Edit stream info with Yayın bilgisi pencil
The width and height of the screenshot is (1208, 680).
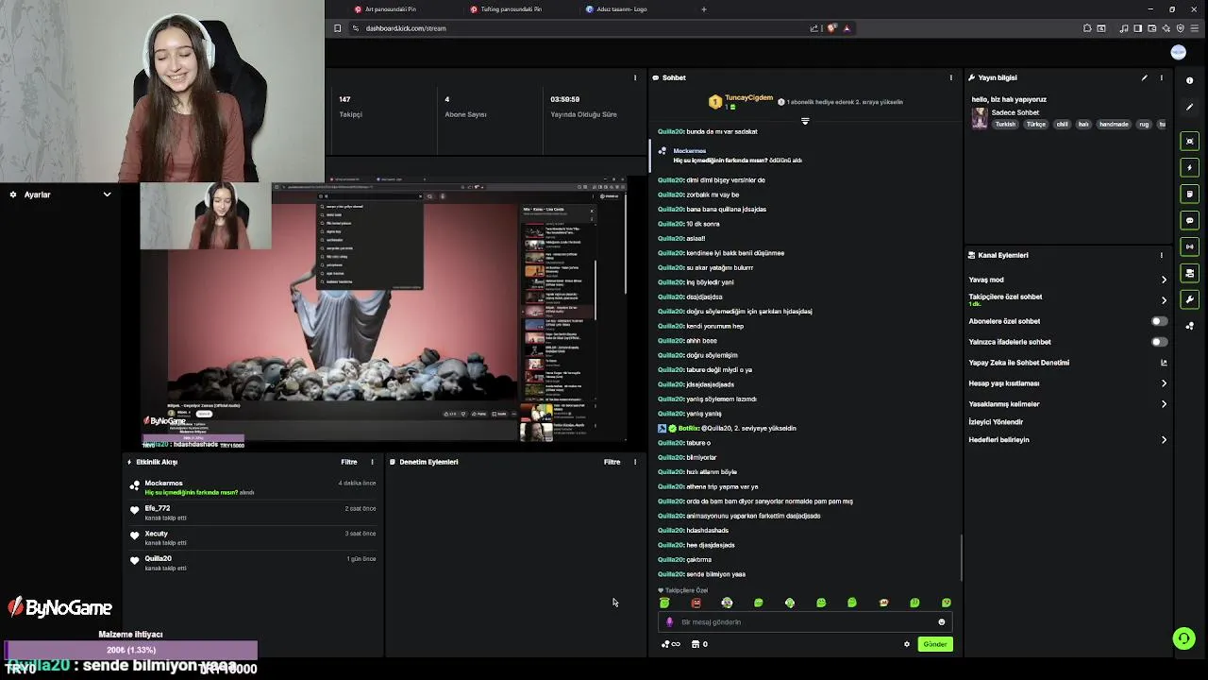click(x=1144, y=77)
